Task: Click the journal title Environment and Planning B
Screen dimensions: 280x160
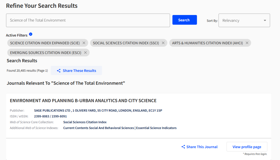Action: (x=83, y=101)
